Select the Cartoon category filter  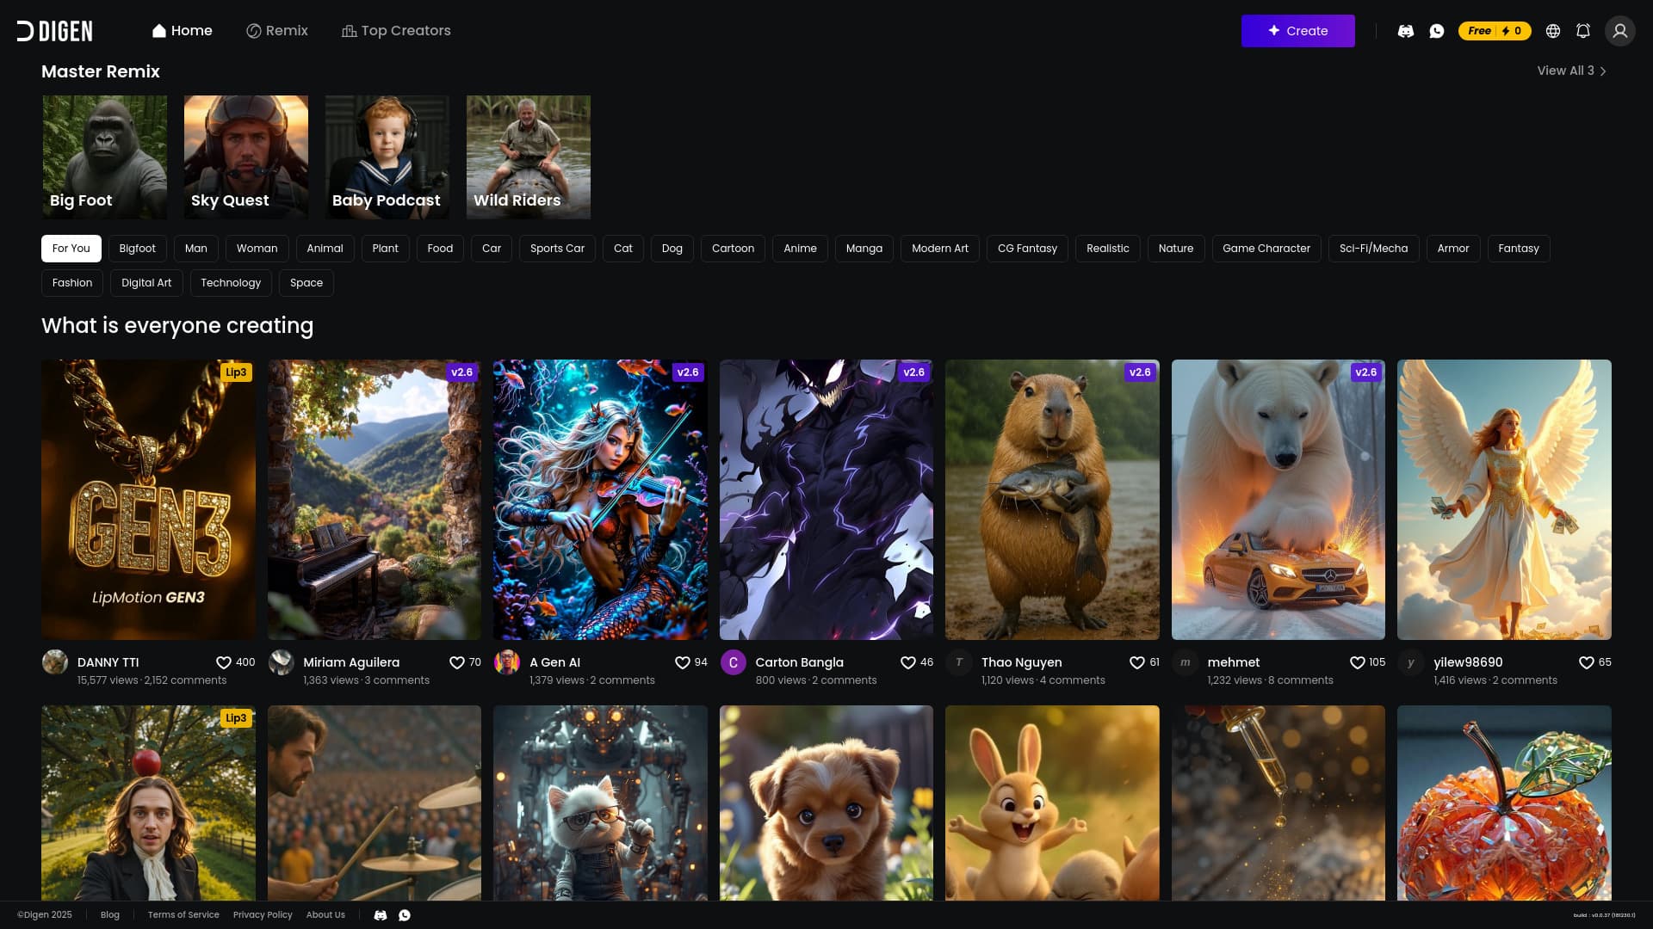pyautogui.click(x=733, y=248)
